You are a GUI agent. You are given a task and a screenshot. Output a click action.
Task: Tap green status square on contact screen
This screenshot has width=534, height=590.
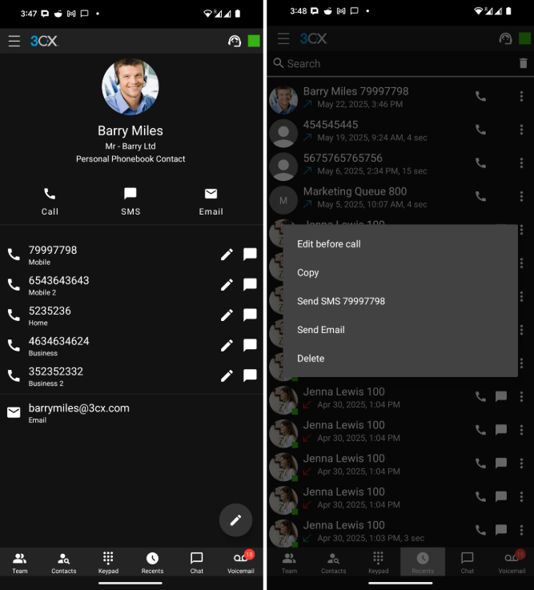254,41
